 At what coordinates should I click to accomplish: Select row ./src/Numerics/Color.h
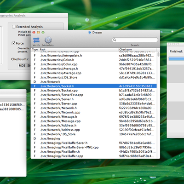click(x=93, y=60)
